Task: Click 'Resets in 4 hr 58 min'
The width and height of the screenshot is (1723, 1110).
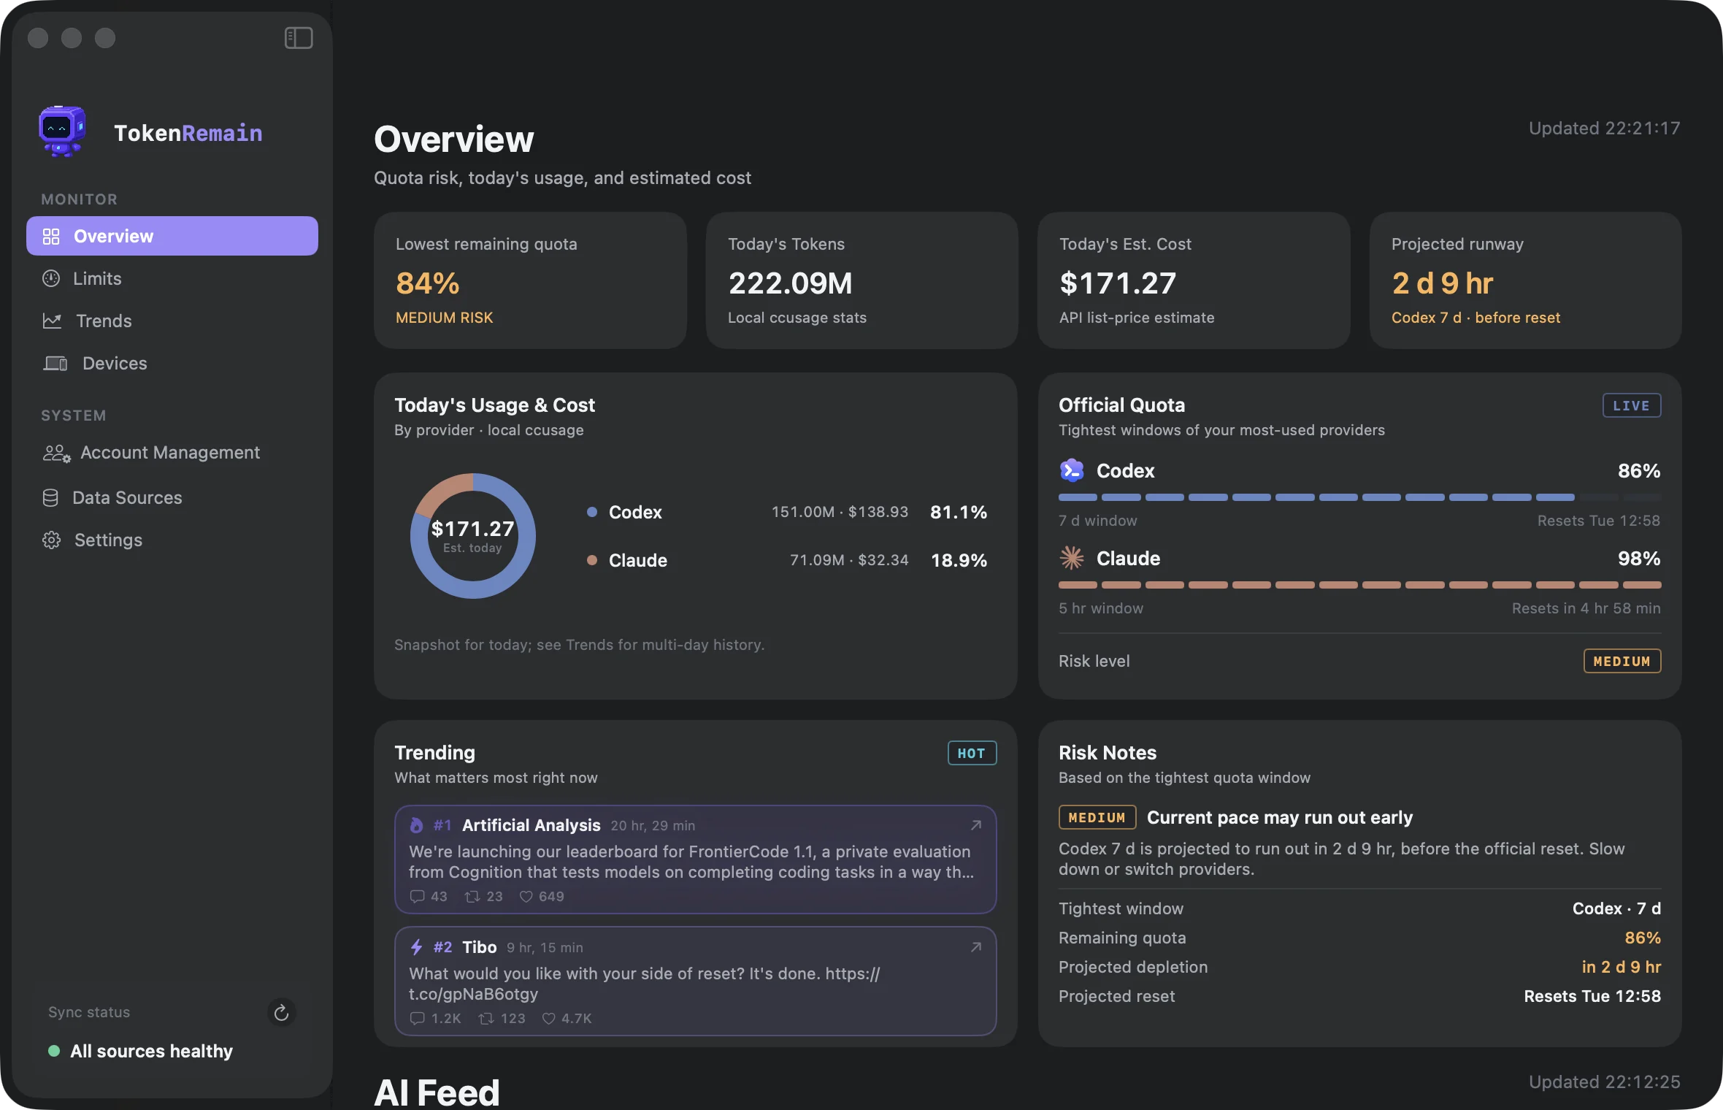Action: (x=1586, y=608)
